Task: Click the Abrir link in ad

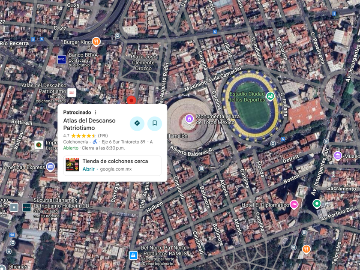Action: point(88,169)
